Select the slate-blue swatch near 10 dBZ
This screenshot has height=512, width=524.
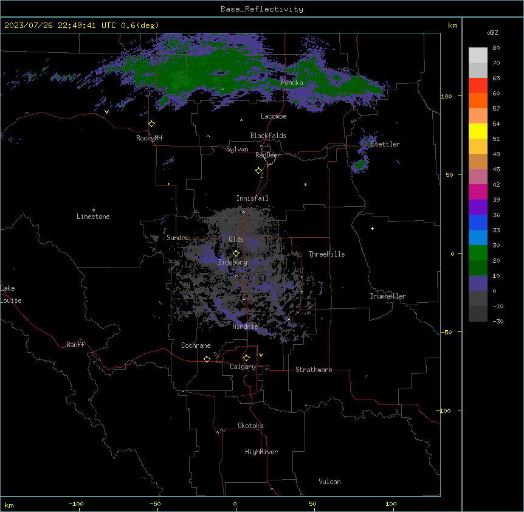coord(478,283)
